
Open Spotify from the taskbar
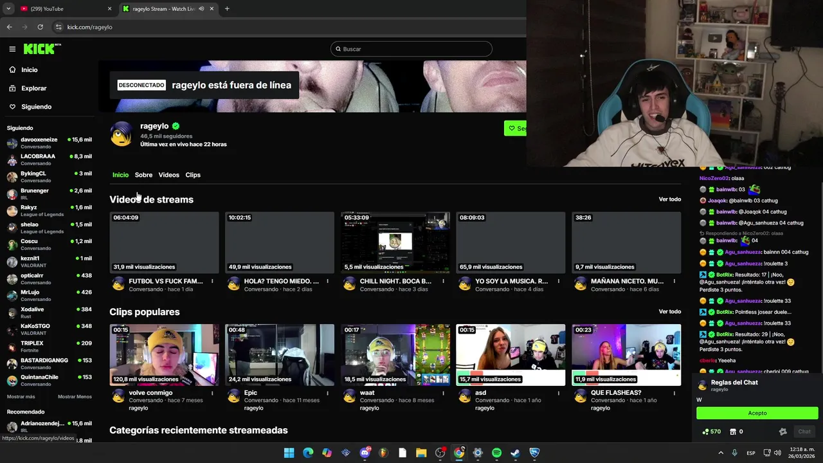(496, 453)
